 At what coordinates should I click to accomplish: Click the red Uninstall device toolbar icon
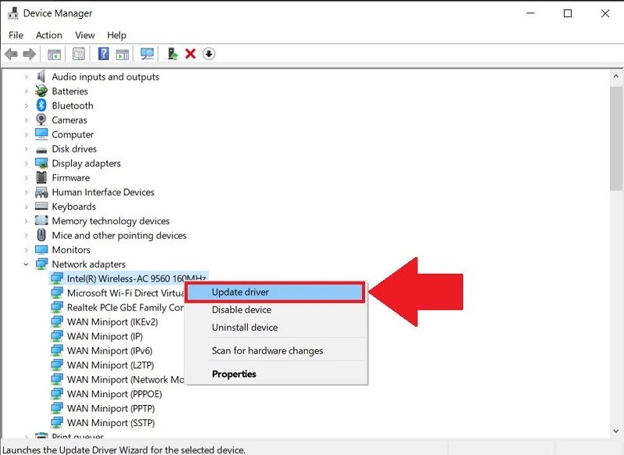coord(190,53)
